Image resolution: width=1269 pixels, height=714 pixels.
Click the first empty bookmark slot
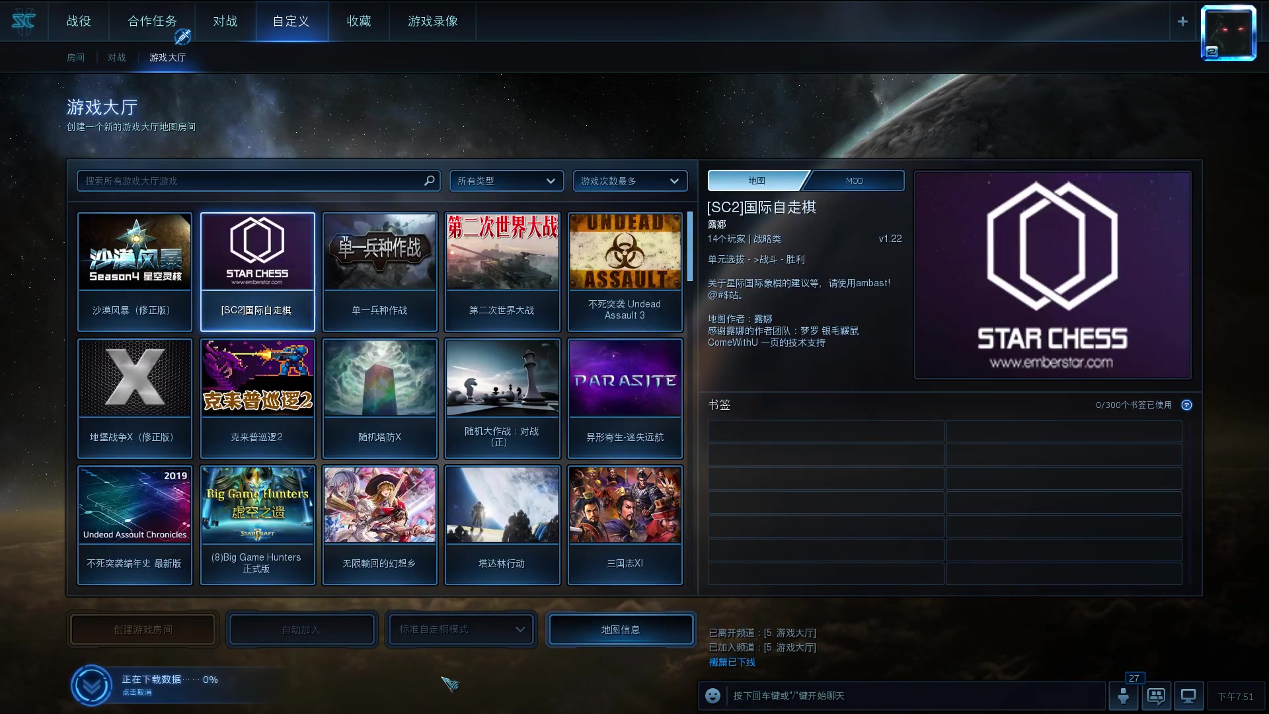click(x=826, y=431)
